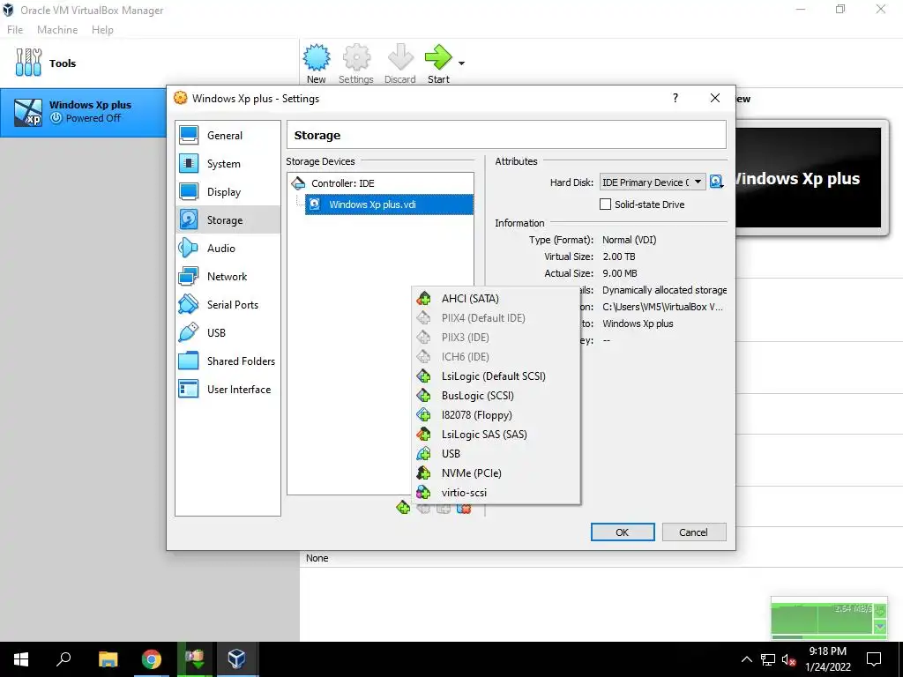This screenshot has height=677, width=903.
Task: Open Help menu
Action: [102, 30]
